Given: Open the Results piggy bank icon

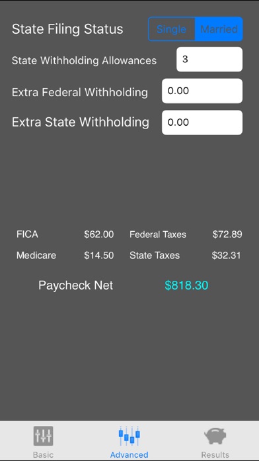Looking at the screenshot, I should (215, 436).
